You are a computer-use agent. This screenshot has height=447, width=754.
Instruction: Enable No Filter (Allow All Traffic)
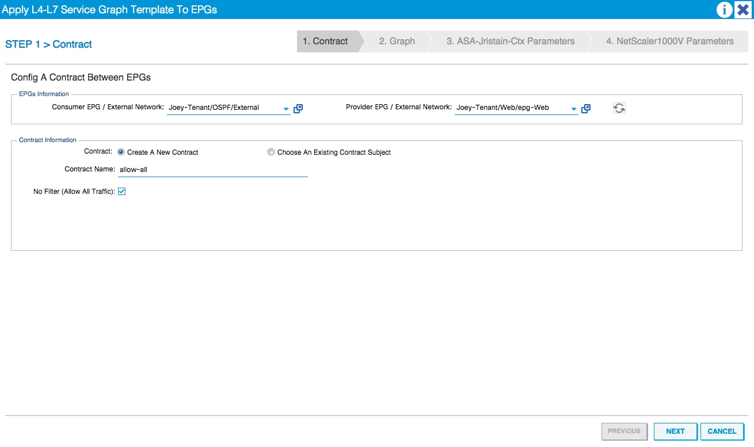(x=121, y=191)
